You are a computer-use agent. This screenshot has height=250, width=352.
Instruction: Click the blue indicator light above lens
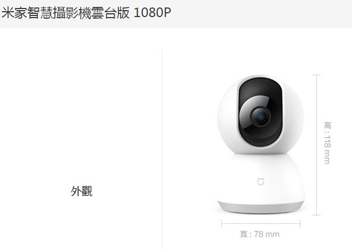pos(260,100)
